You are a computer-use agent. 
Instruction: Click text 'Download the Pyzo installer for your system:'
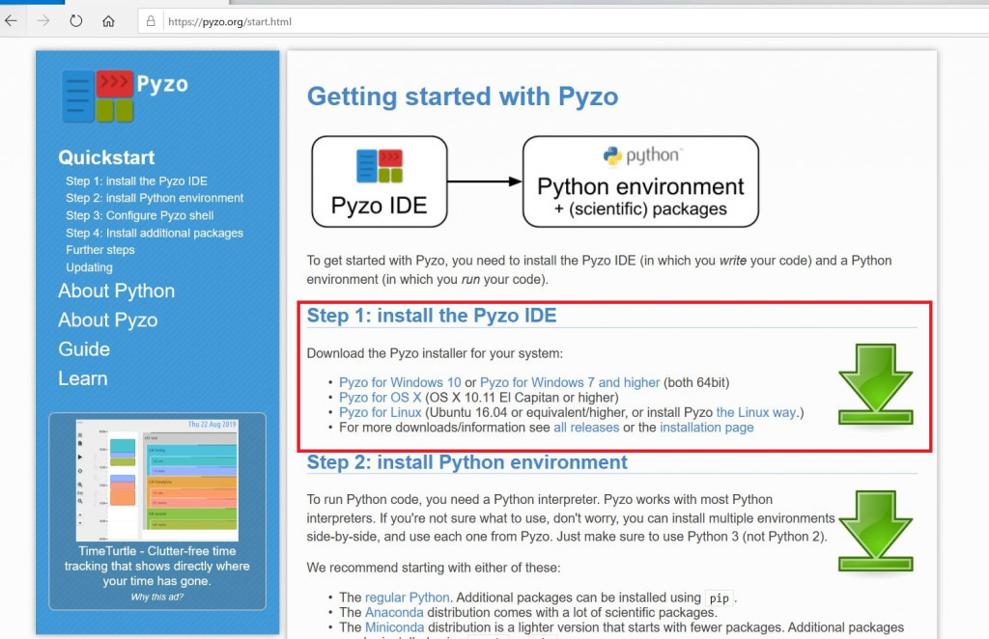click(x=435, y=353)
